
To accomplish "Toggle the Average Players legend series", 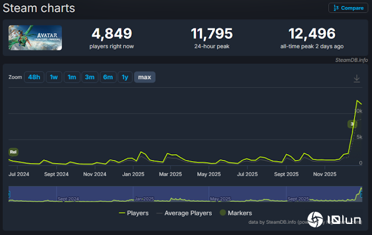I will (x=184, y=213).
